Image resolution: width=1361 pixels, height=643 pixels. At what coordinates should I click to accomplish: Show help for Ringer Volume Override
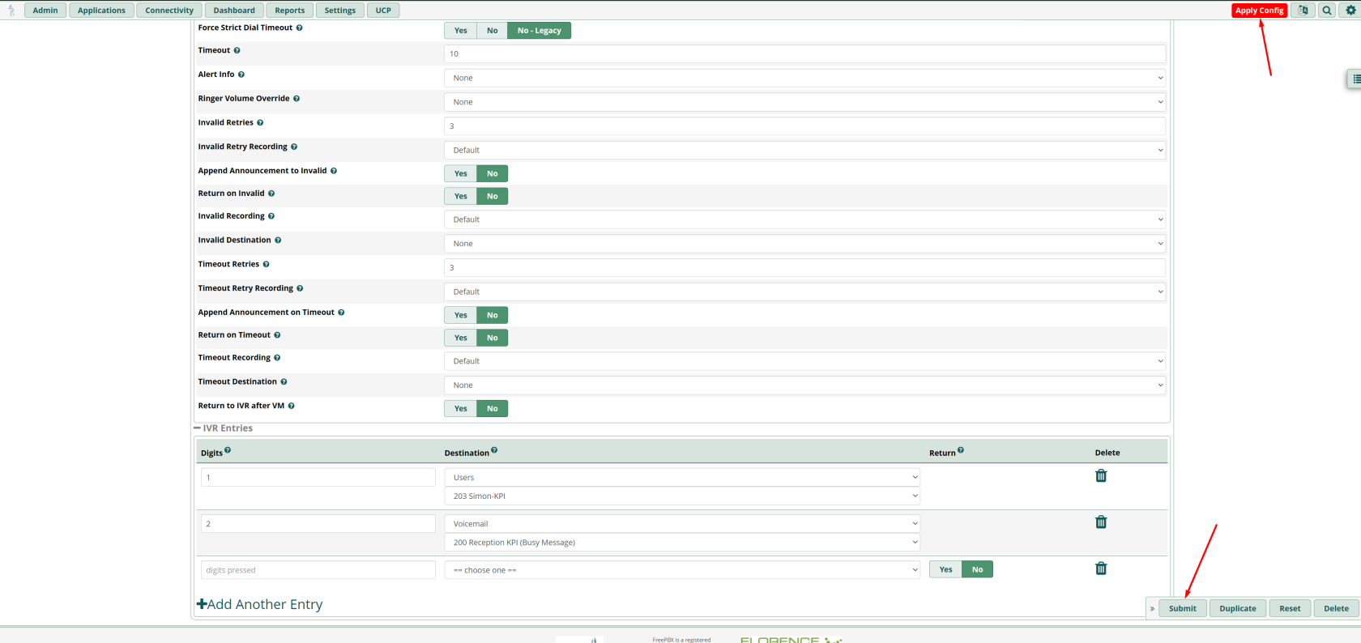tap(297, 99)
